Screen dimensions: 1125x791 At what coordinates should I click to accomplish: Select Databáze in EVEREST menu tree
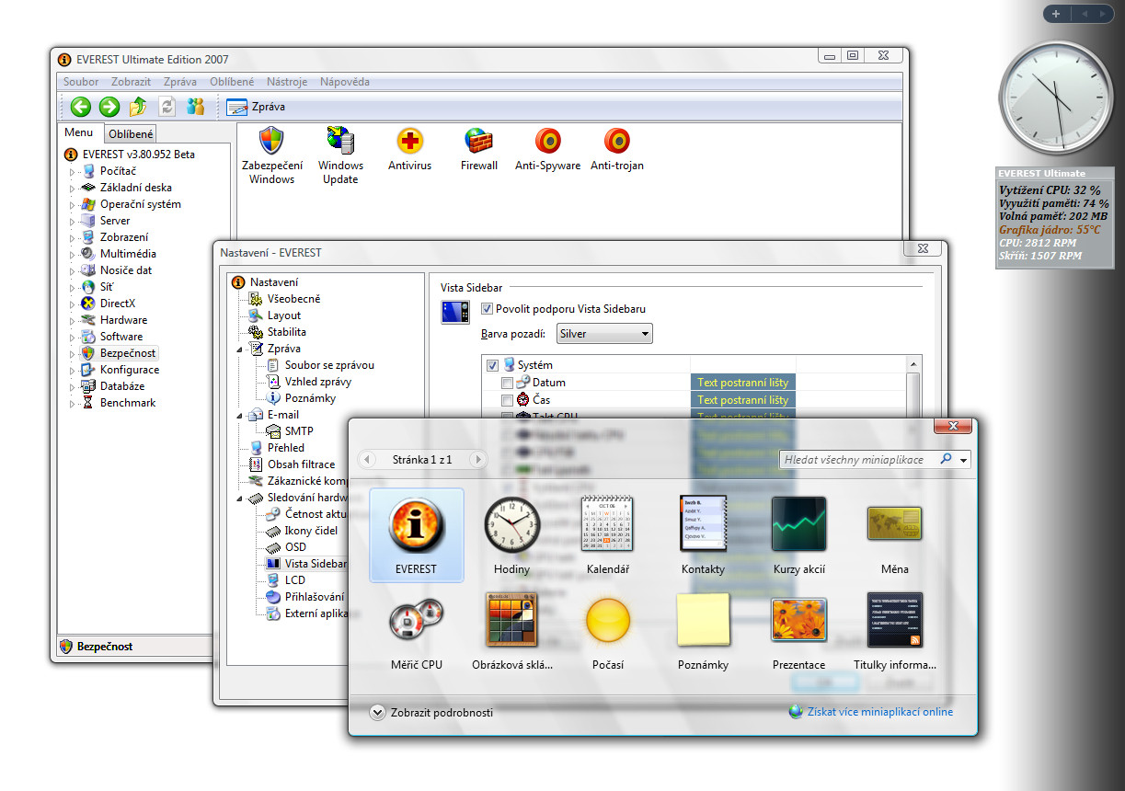point(121,386)
